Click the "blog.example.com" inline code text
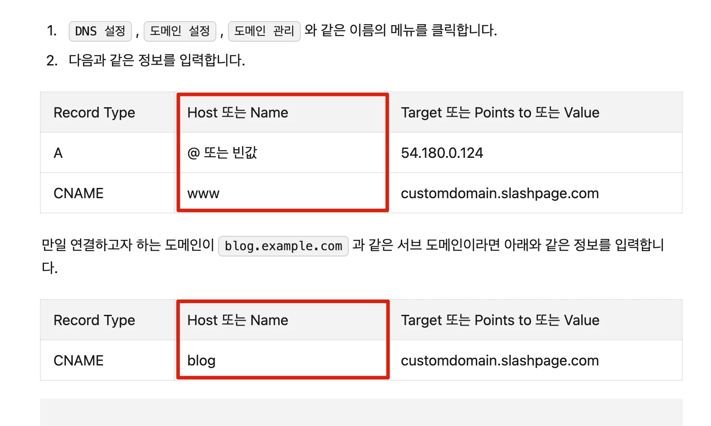711x426 pixels. coord(283,246)
